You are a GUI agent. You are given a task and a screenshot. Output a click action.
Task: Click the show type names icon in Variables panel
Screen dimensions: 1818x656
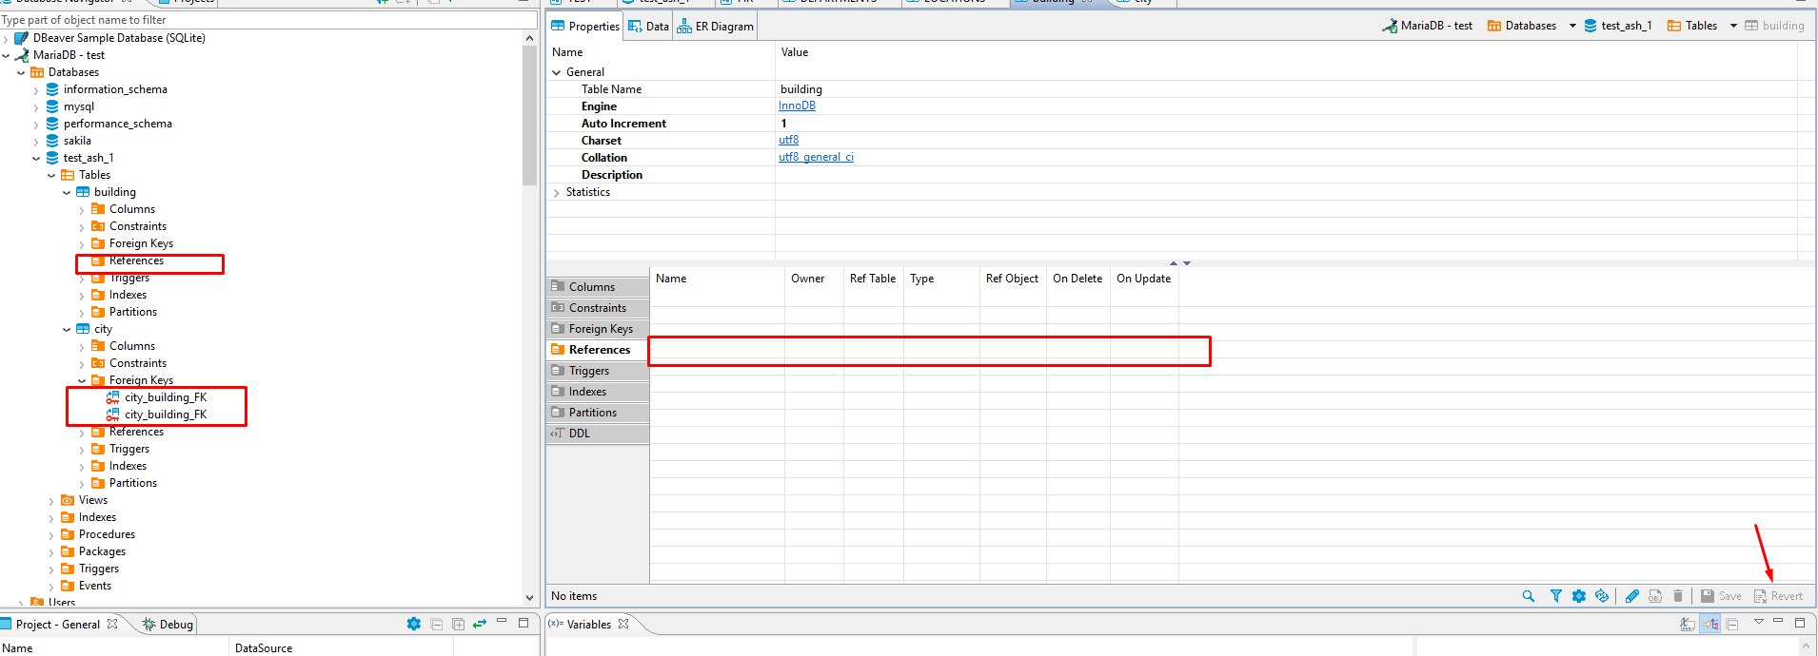[1688, 624]
